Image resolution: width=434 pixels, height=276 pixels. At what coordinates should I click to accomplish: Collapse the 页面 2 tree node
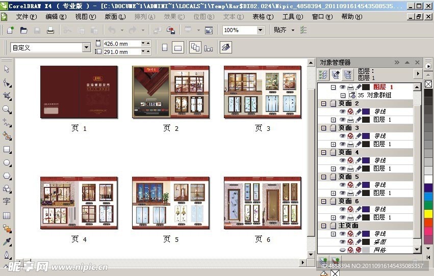[x=324, y=103]
